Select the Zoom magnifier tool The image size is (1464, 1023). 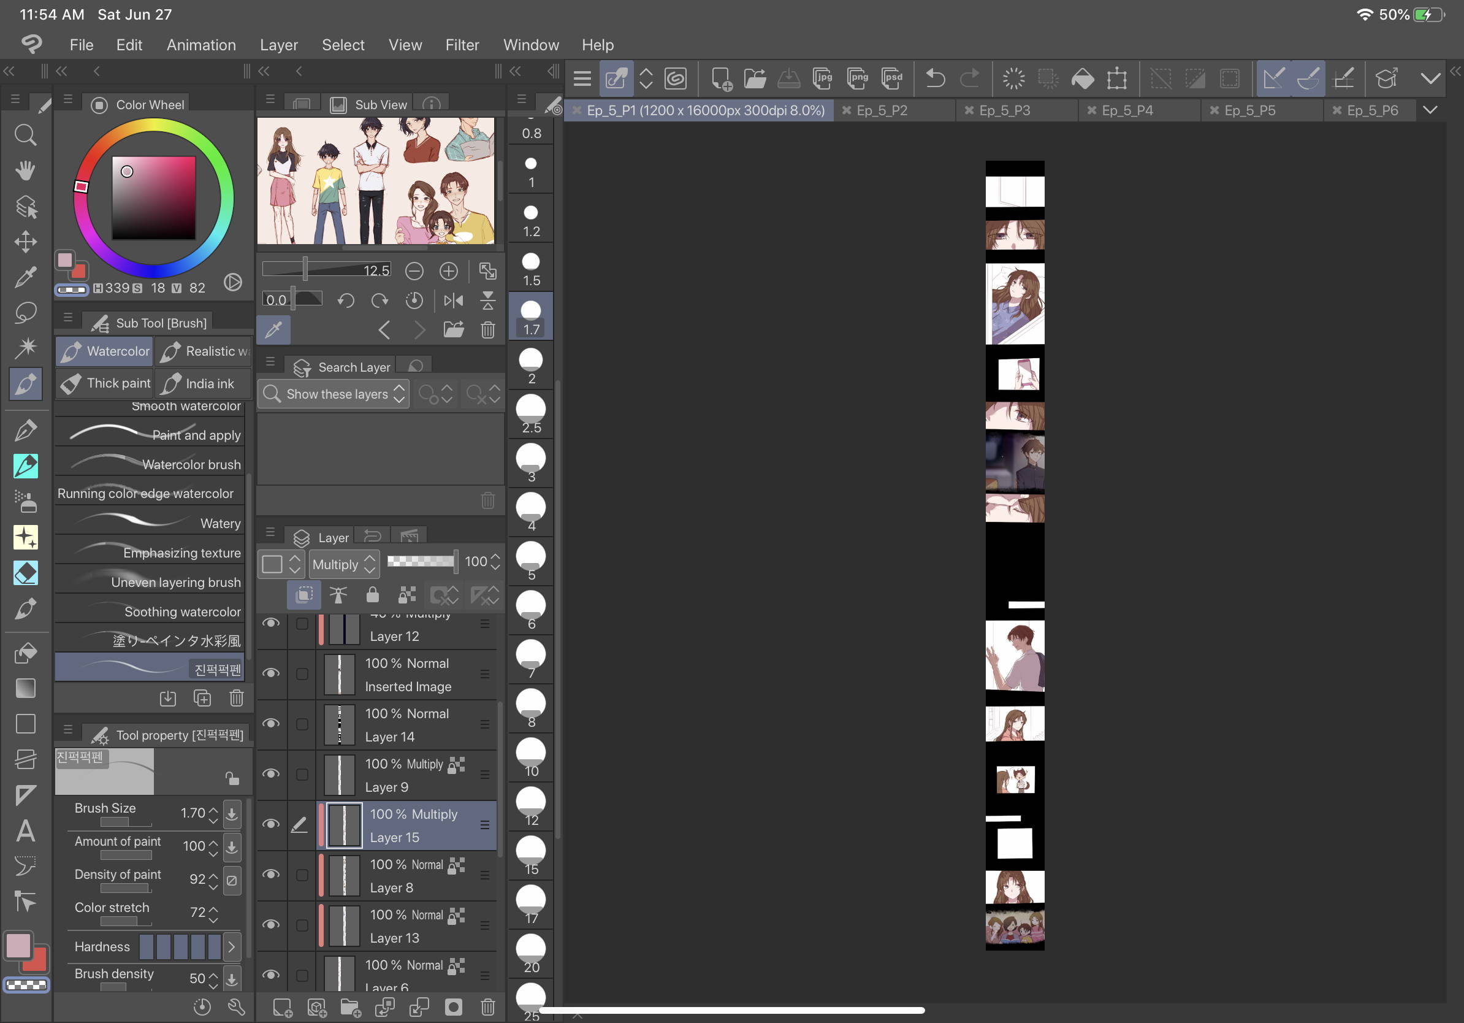coord(26,135)
